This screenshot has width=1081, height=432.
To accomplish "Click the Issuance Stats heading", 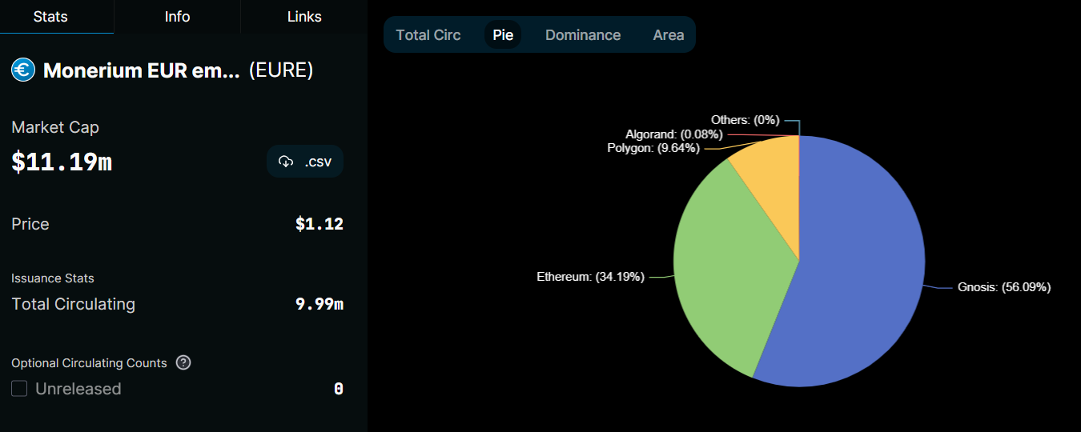I will point(53,278).
